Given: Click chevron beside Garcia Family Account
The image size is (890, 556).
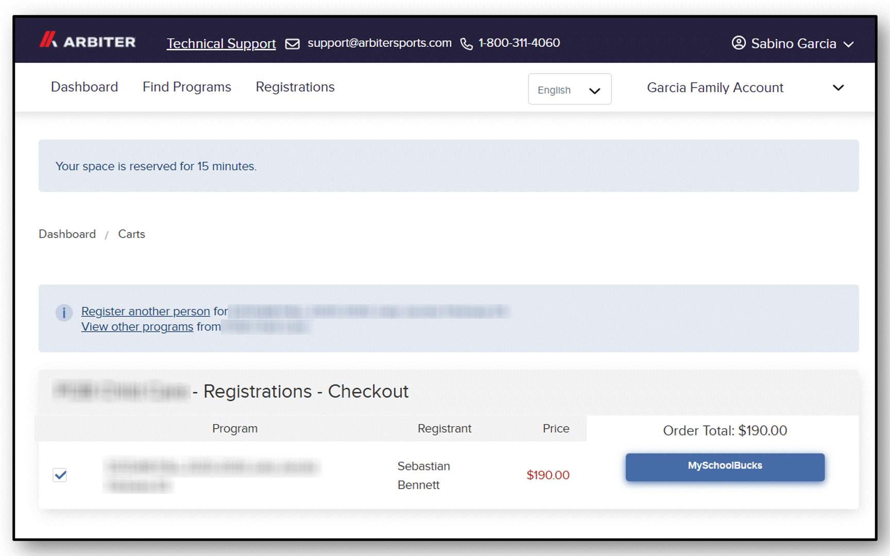Looking at the screenshot, I should click(838, 88).
